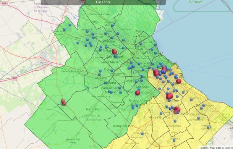Click the yellow Monte Grande district area
The width and height of the screenshot is (233, 149).
[x=159, y=117]
